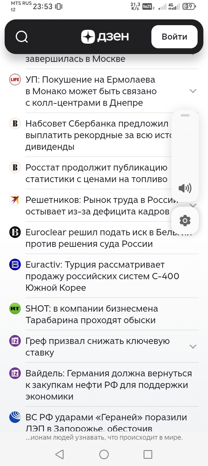Tap the Android home circle button
This screenshot has height=466, width=208.
click(x=104, y=454)
